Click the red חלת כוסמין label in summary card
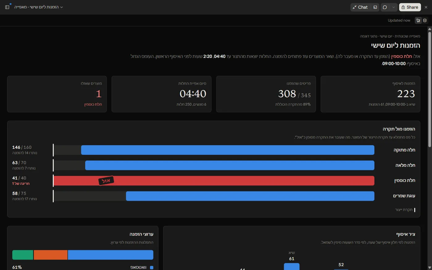 pyautogui.click(x=93, y=104)
